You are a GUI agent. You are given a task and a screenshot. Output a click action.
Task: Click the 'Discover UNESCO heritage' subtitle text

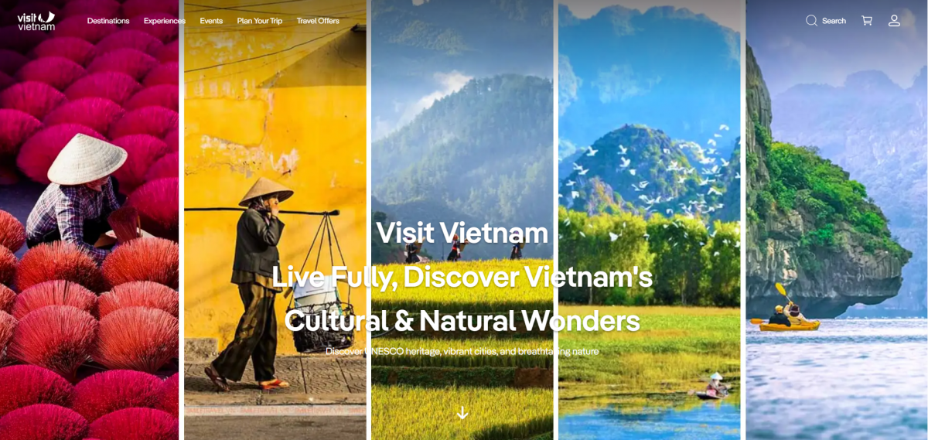pyautogui.click(x=462, y=351)
